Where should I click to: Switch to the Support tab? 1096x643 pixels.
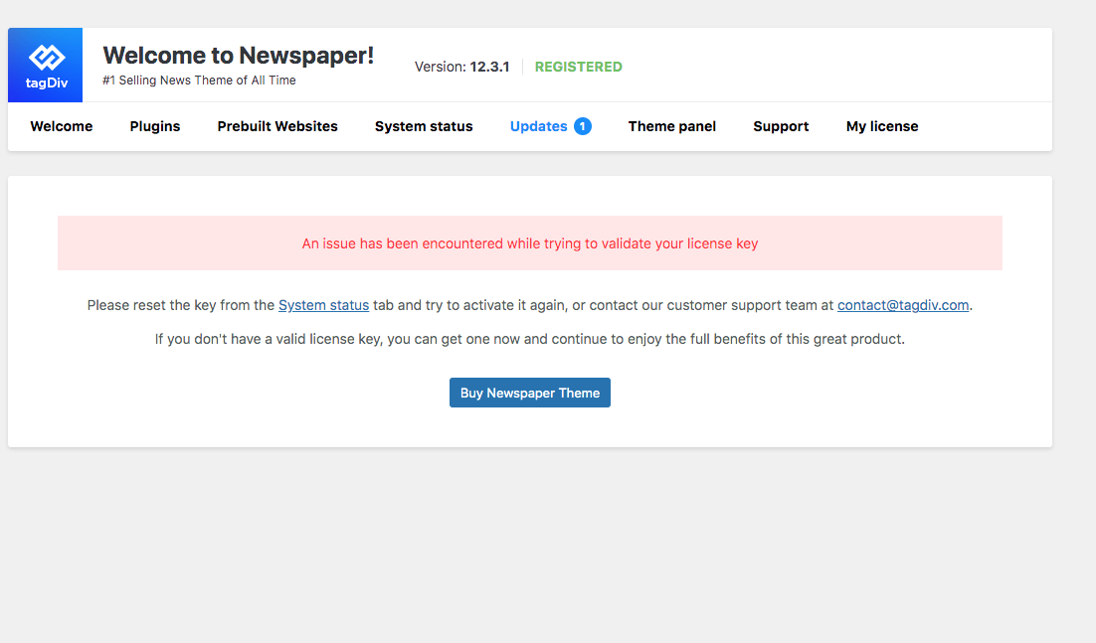[x=781, y=126]
